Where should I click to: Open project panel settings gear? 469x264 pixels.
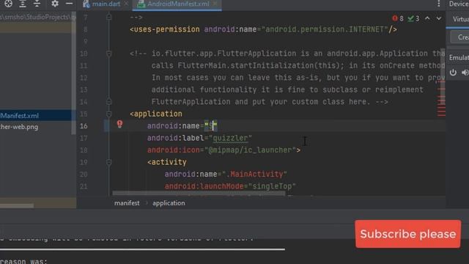pos(55,4)
